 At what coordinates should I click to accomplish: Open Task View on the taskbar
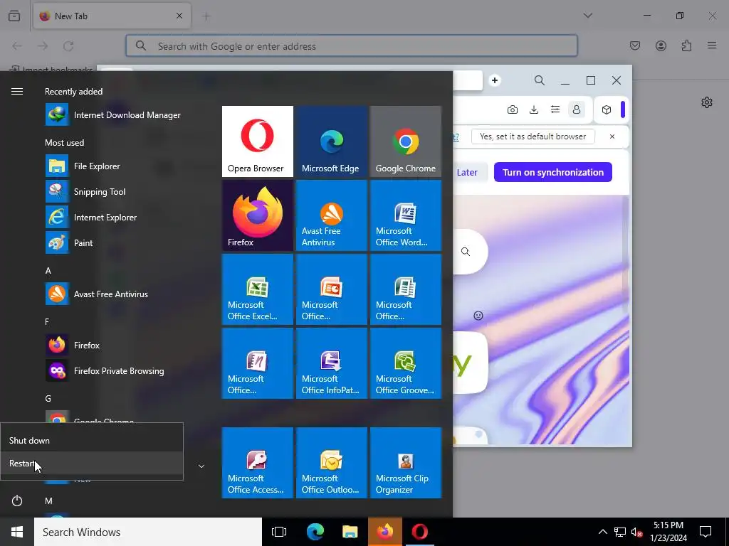tap(279, 532)
